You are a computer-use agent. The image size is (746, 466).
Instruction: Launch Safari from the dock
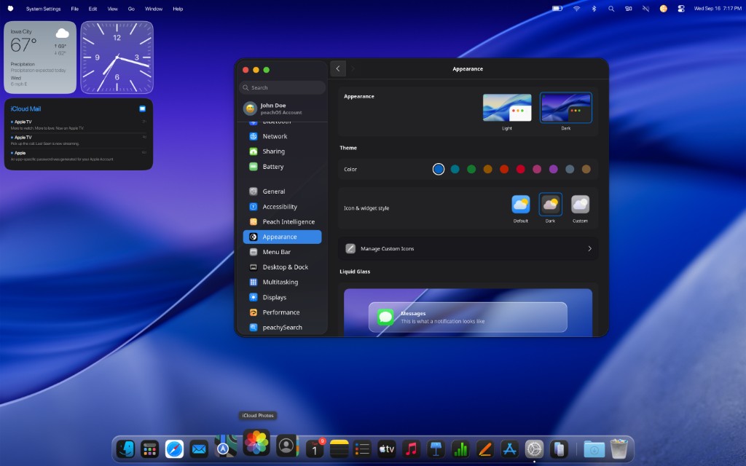(x=174, y=449)
